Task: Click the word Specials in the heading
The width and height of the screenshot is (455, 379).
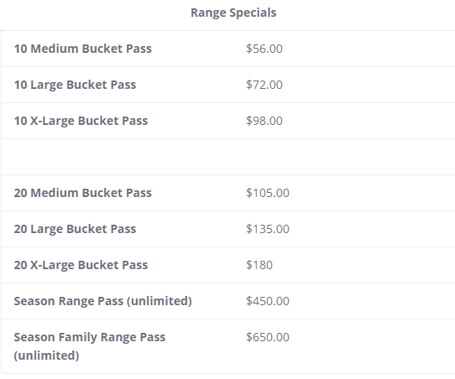Action: coord(253,13)
